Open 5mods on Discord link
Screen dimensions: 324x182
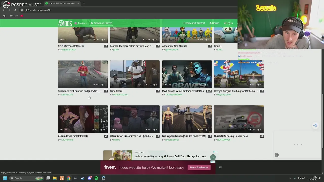tap(101, 23)
